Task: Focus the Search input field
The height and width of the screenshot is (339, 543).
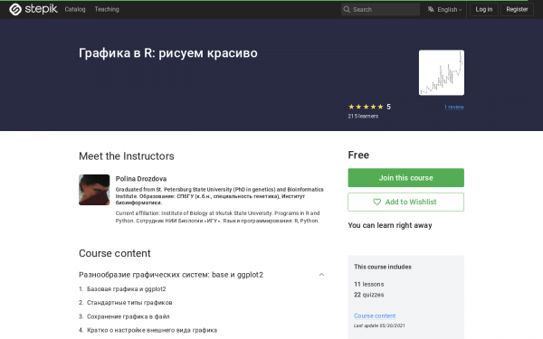Action: 380,9
